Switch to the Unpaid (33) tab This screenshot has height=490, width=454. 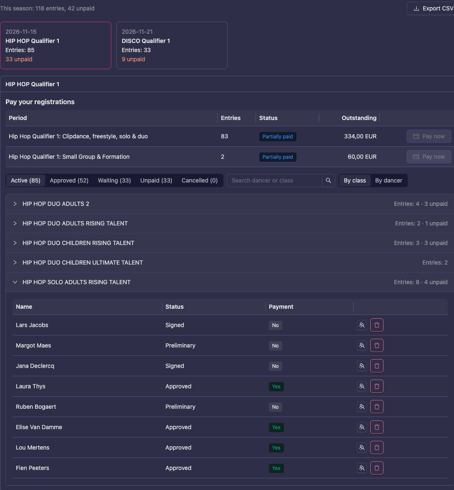156,180
